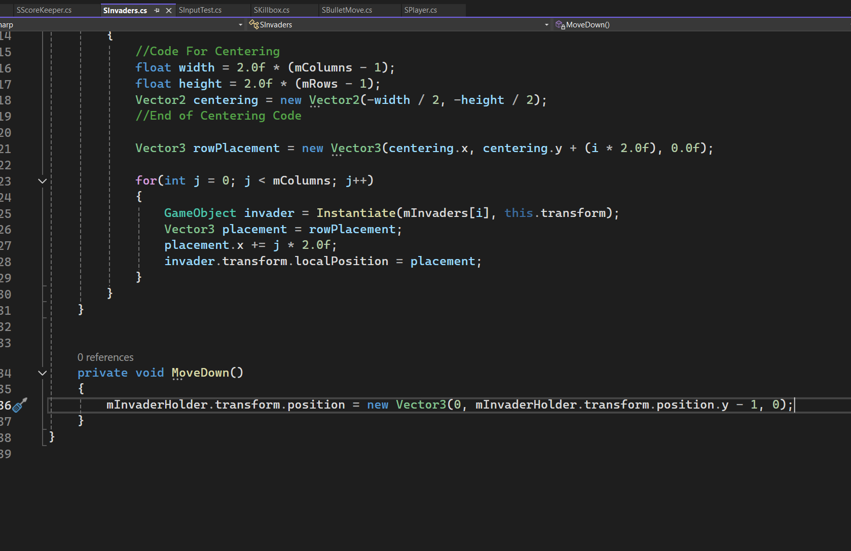Select the SInvaders.cs tab
Screen dimensions: 851x551
point(125,10)
